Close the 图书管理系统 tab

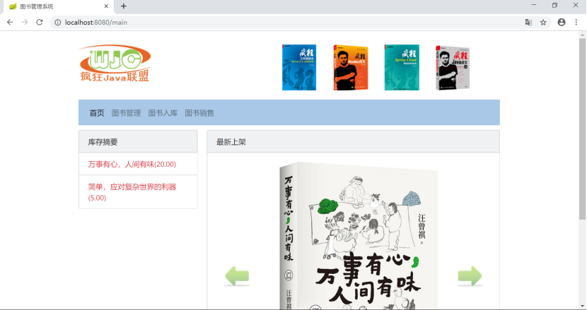point(106,6)
